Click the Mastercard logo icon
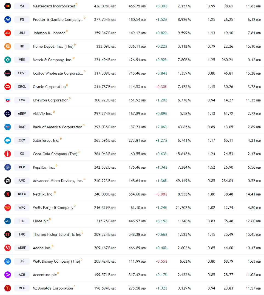The width and height of the screenshot is (264, 295). (8, 6)
